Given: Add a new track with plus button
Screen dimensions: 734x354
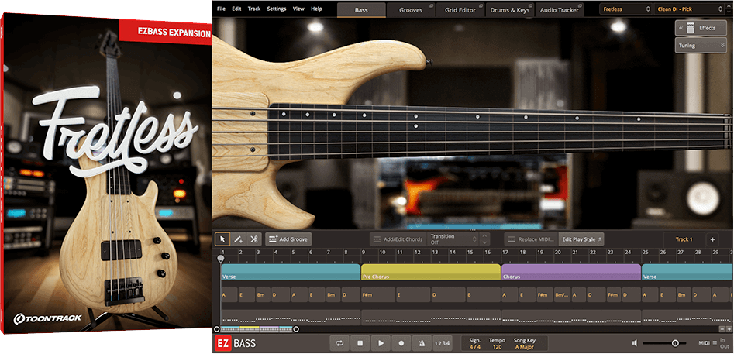Looking at the screenshot, I should pos(712,239).
